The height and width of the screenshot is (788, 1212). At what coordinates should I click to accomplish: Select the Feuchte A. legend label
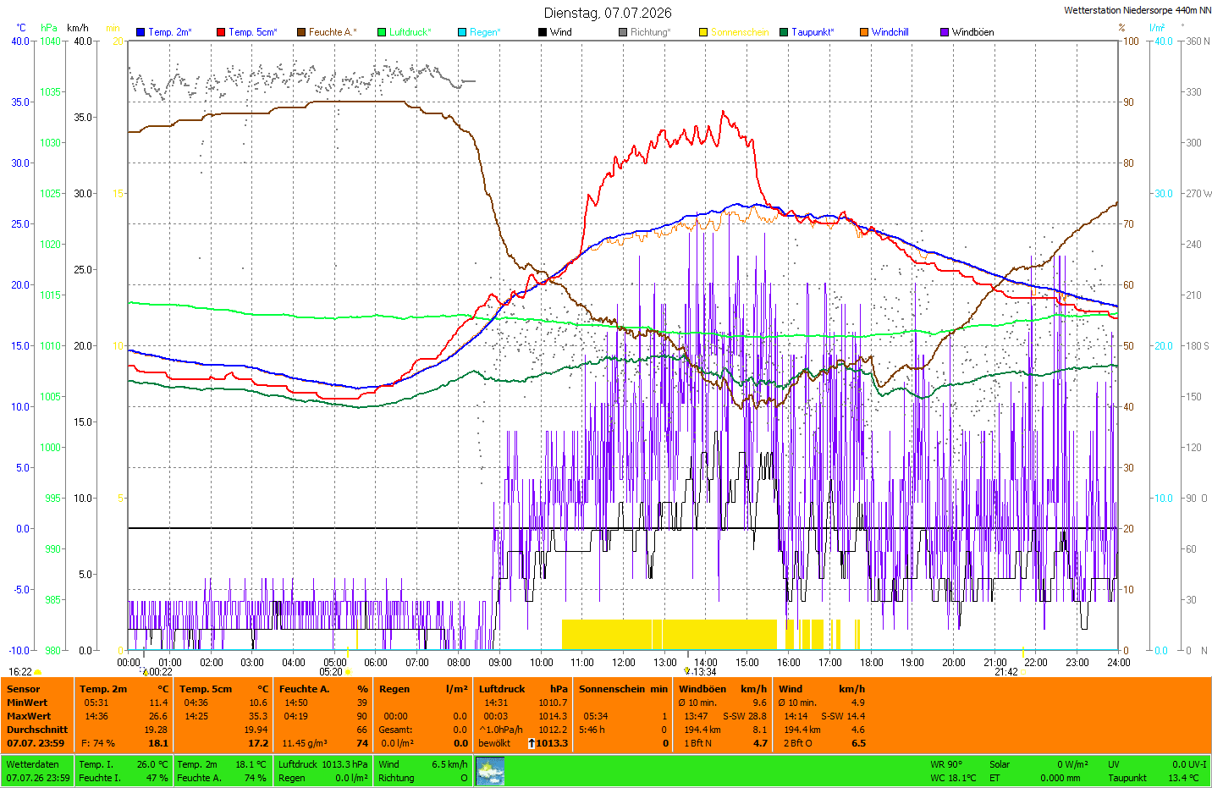click(333, 32)
